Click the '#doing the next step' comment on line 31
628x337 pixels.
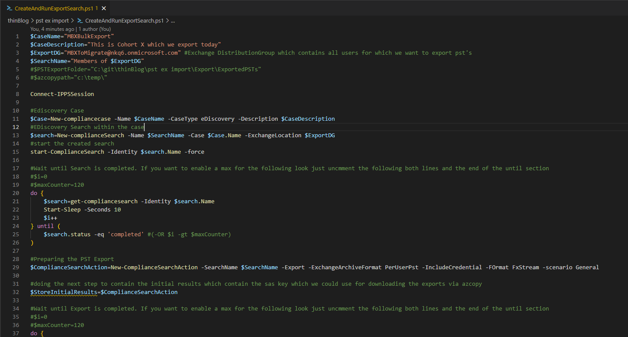[x=256, y=284]
